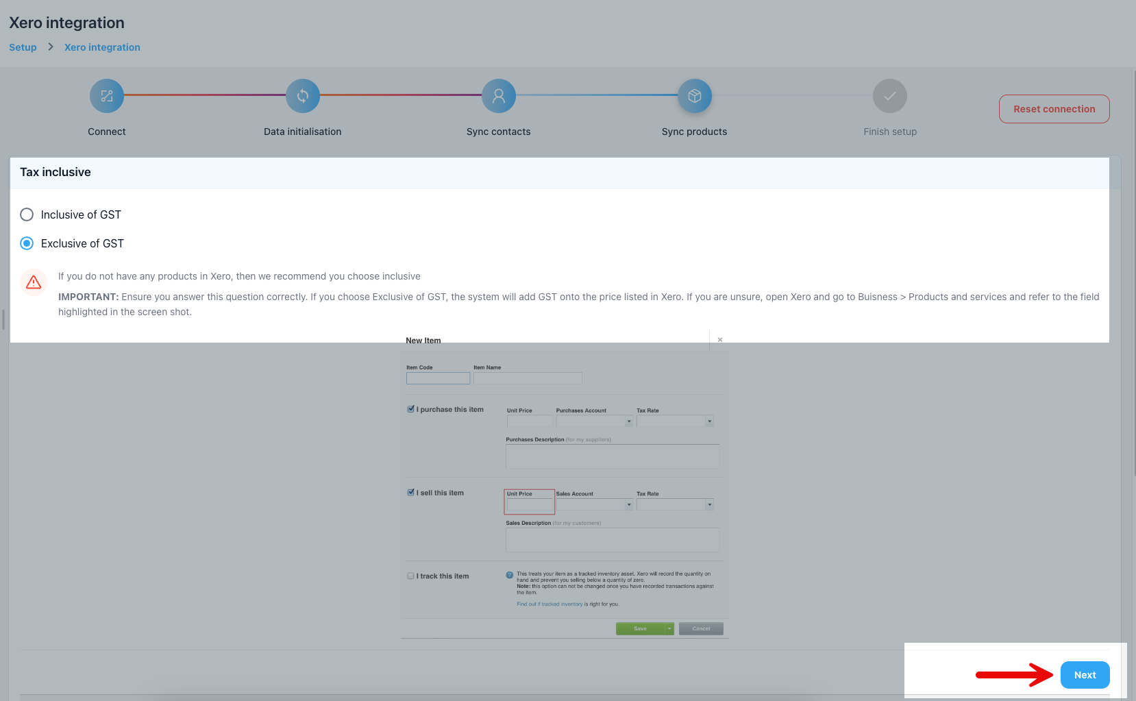Toggle the I sell this item checkbox
Screen dimensions: 1136x701
click(410, 492)
